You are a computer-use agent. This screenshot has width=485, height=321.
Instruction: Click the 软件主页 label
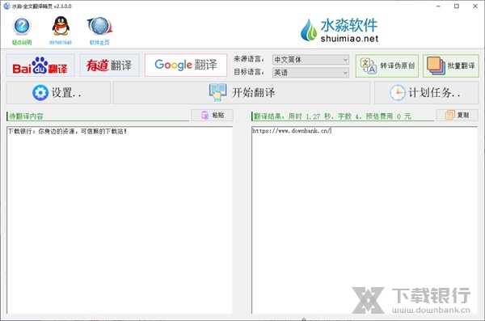(x=99, y=42)
